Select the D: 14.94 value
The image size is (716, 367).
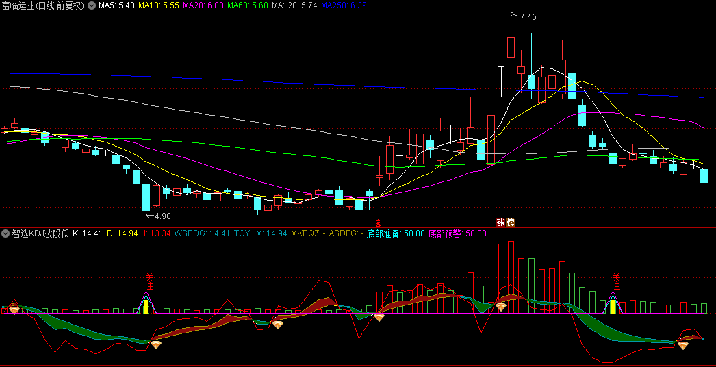coord(123,233)
